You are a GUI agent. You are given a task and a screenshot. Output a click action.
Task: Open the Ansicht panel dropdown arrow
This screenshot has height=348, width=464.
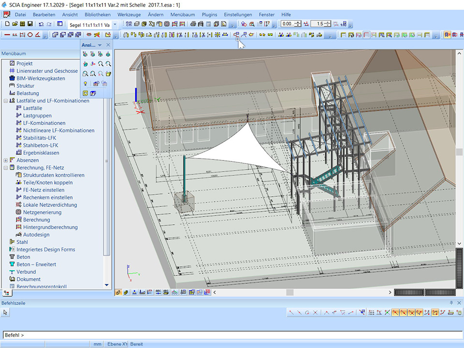(100, 45)
